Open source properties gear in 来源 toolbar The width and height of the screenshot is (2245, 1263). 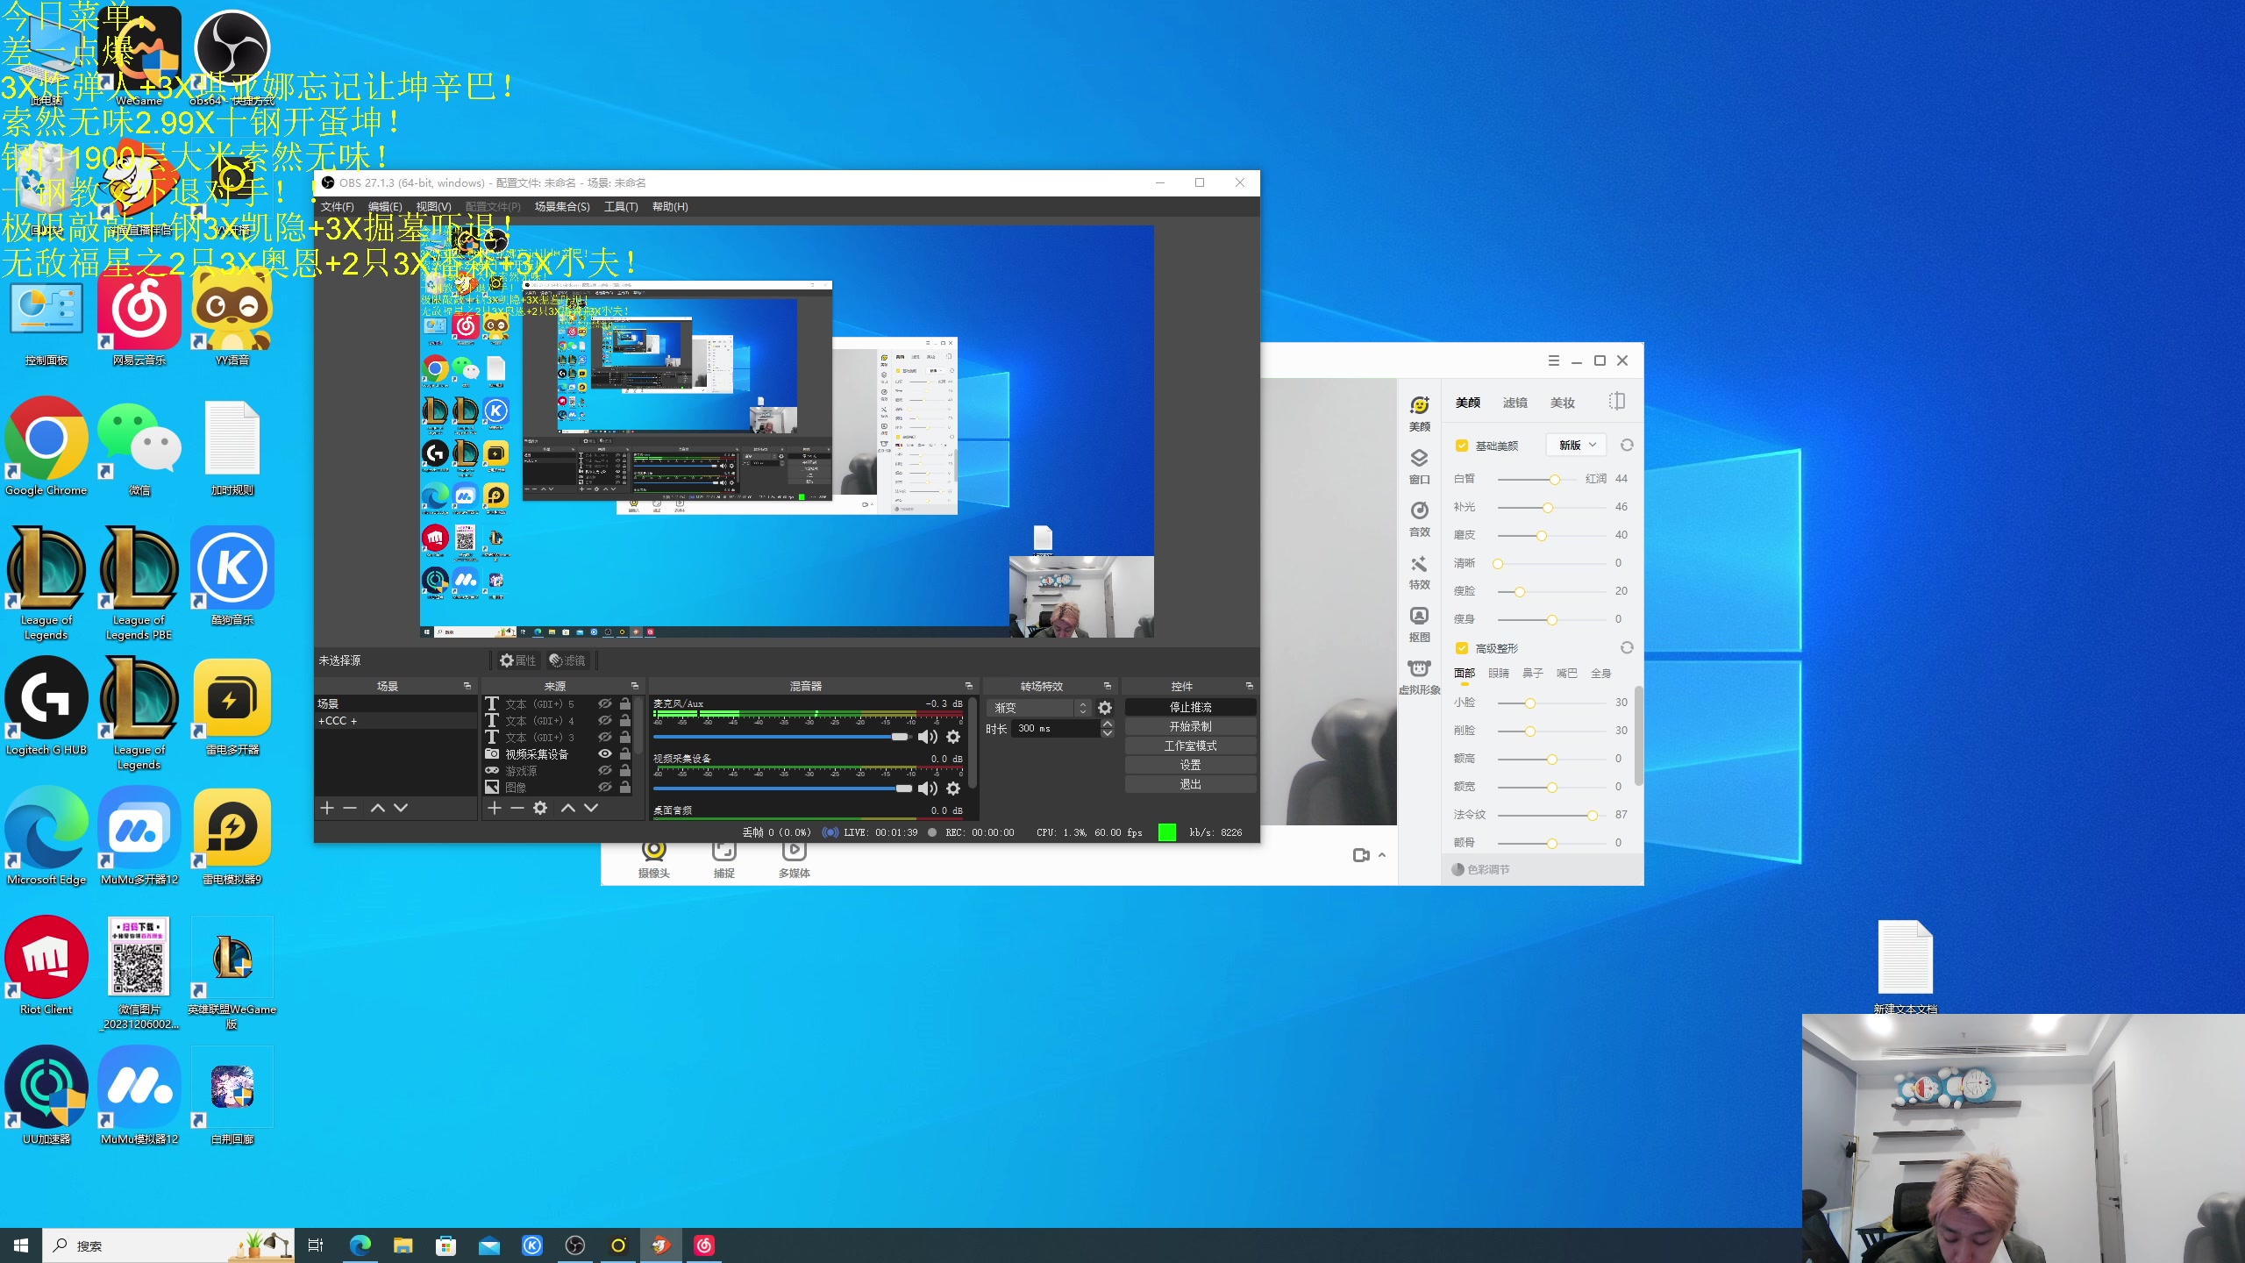click(x=540, y=808)
